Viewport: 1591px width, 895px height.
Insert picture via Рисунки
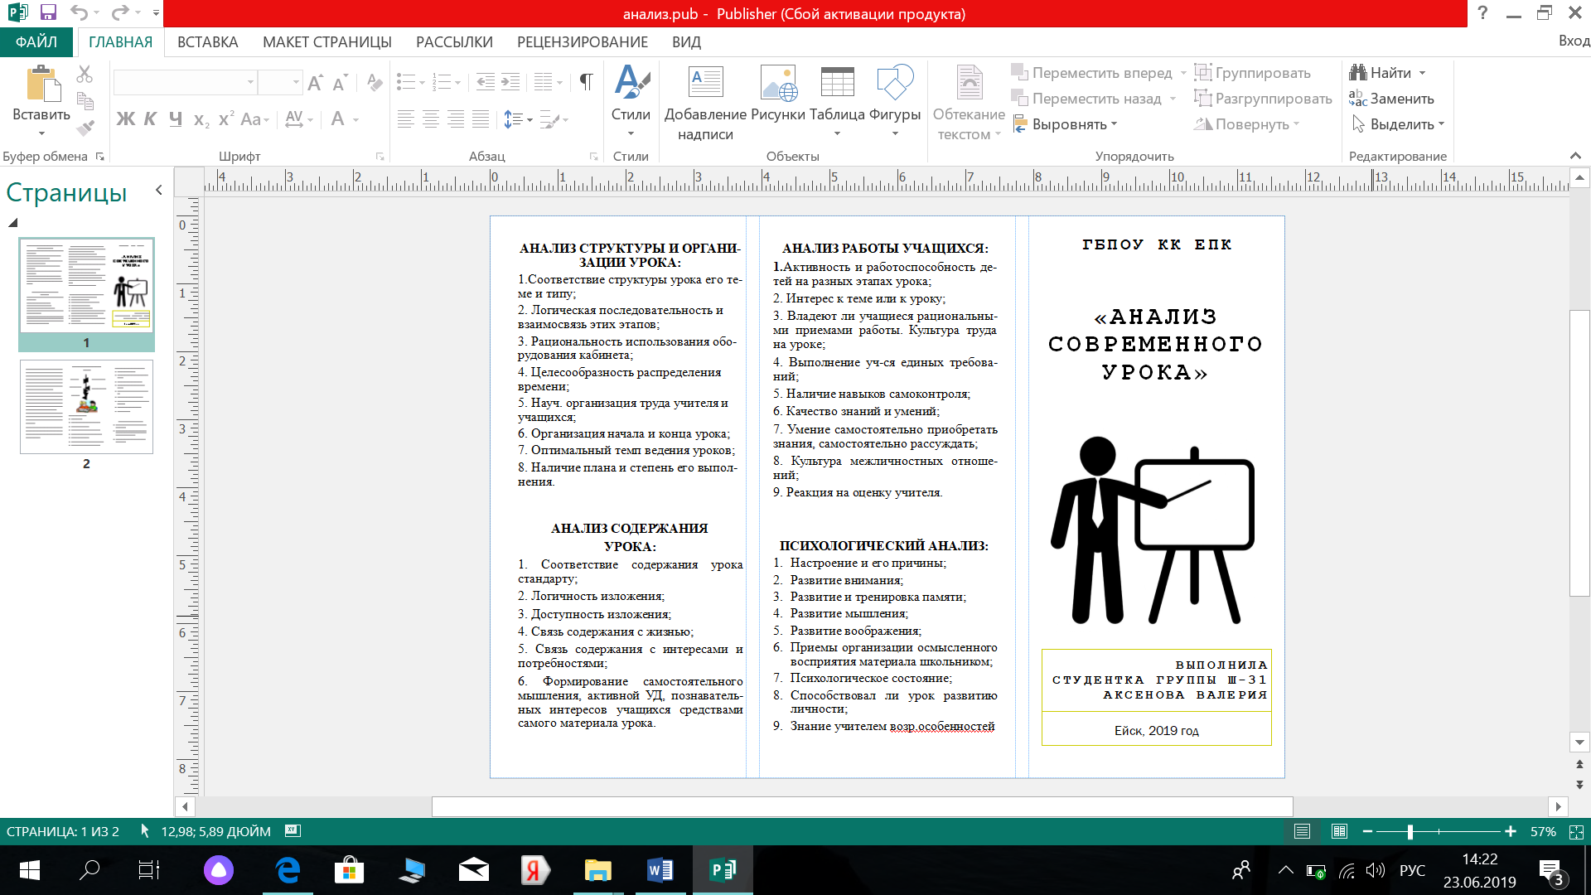778,93
